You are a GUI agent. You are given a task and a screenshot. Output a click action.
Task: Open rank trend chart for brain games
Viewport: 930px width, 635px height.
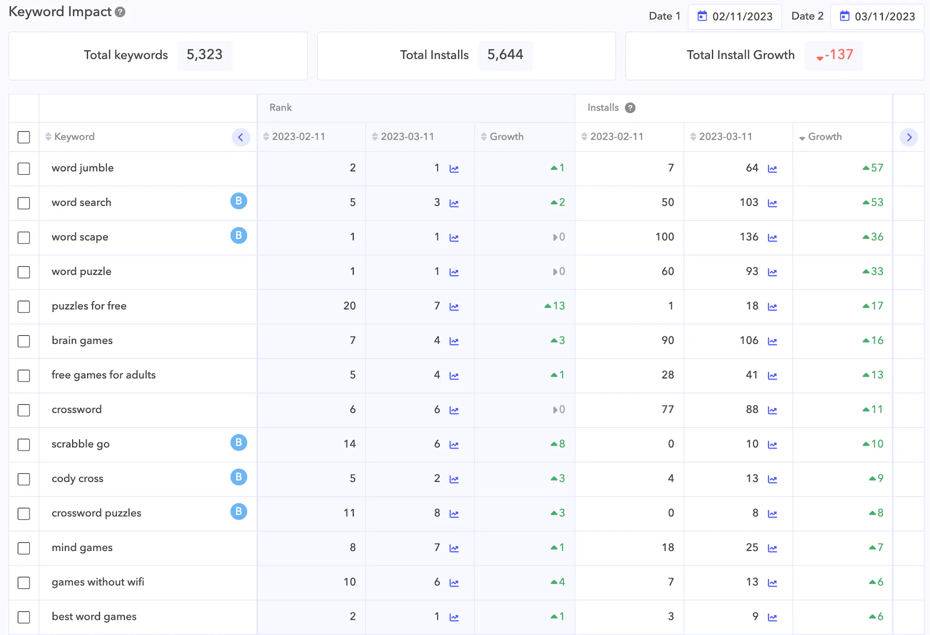454,341
